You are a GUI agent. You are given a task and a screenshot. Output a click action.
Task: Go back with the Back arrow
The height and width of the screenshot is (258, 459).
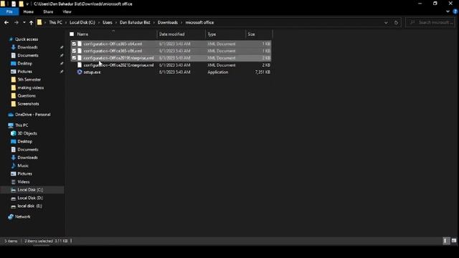point(6,22)
